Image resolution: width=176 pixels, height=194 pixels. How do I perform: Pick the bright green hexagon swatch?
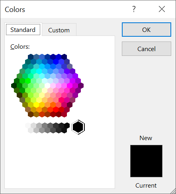28,81
